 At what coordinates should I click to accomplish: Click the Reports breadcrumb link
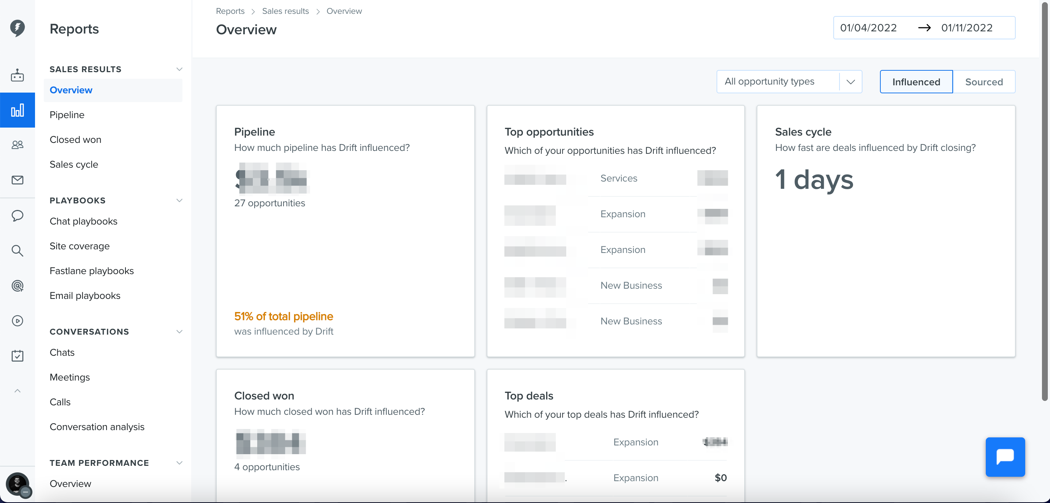[230, 11]
